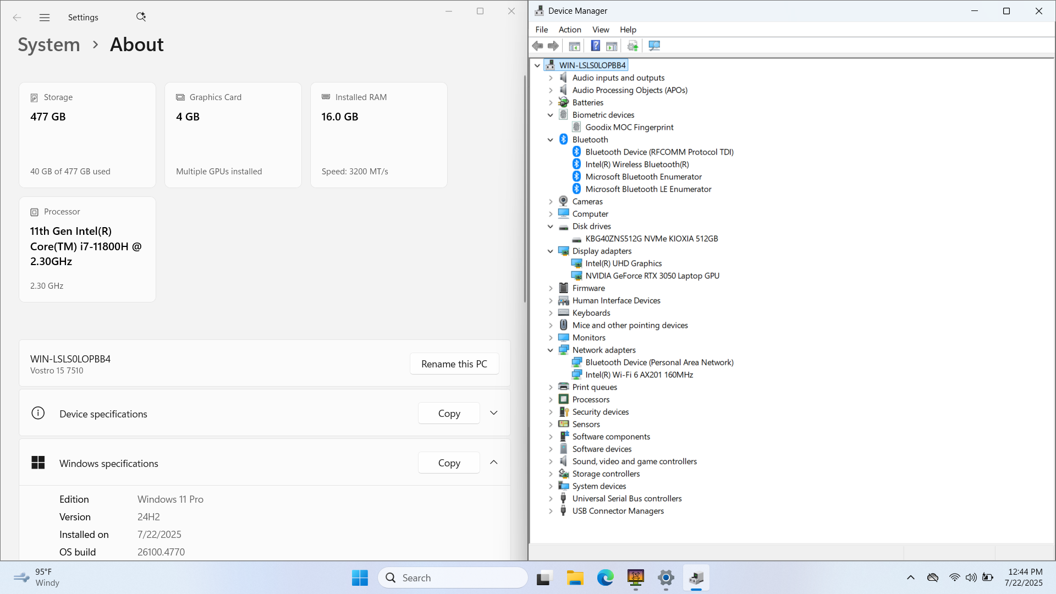Show hidden icons via tray chevron

coord(911,577)
